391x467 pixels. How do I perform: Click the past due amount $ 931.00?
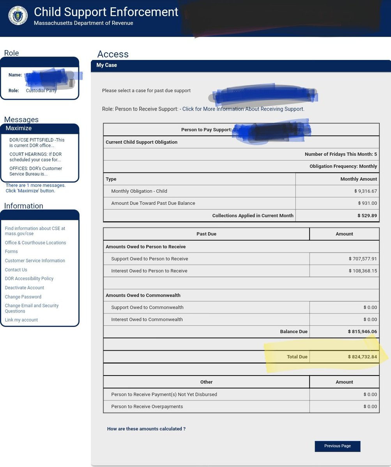tap(368, 203)
